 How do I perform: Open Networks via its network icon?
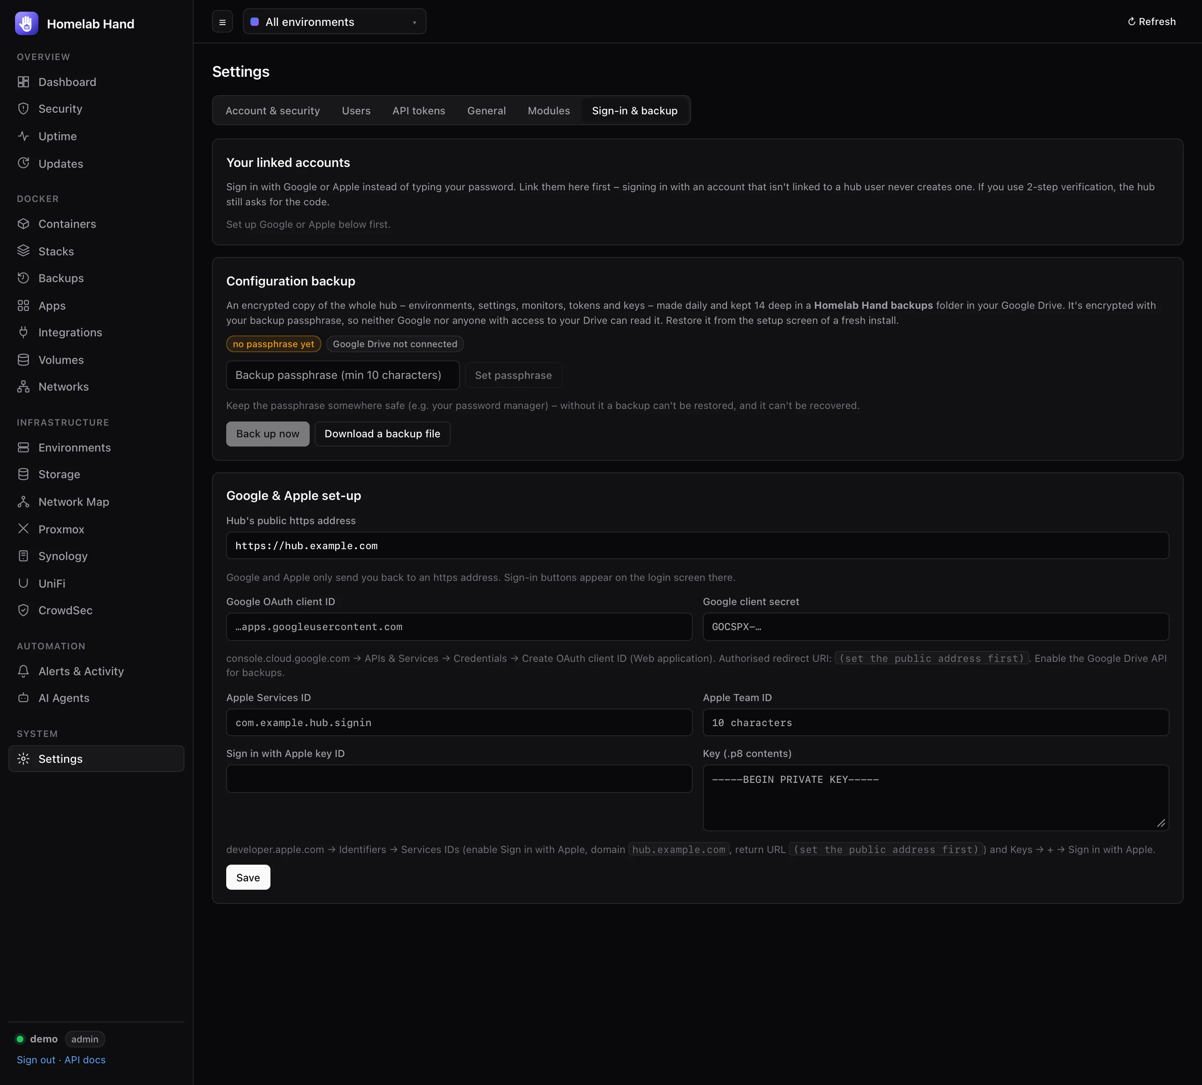click(23, 386)
